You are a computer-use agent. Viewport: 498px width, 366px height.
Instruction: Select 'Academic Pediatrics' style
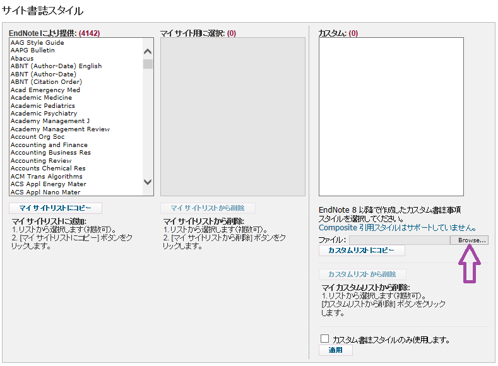(x=43, y=106)
